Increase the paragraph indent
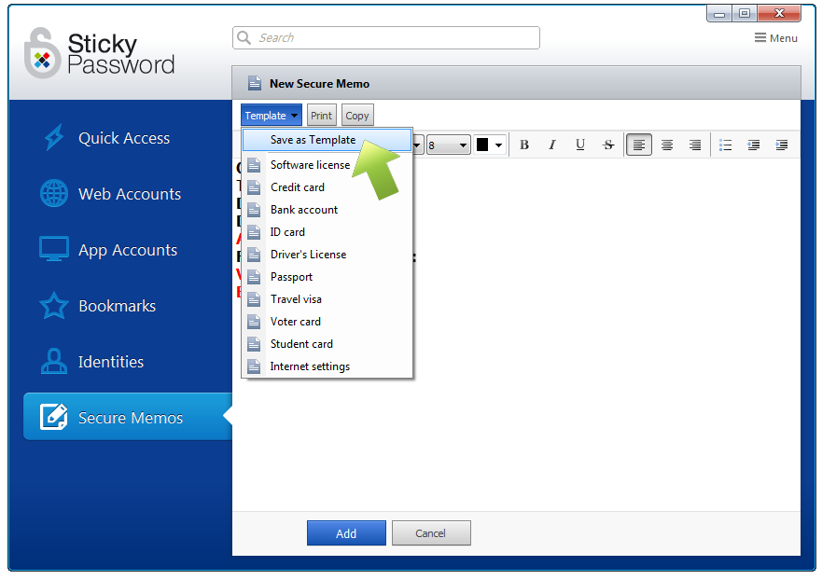This screenshot has width=822, height=580. tap(782, 145)
